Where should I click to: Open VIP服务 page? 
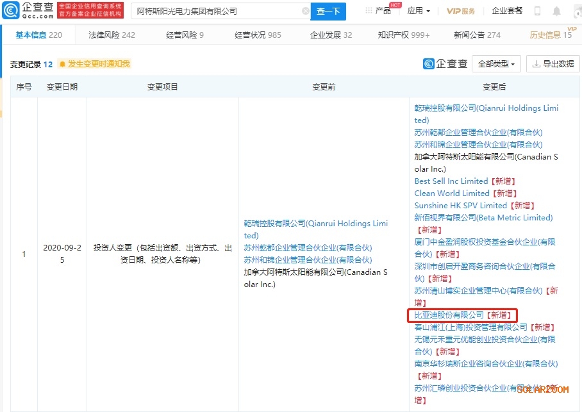click(461, 11)
